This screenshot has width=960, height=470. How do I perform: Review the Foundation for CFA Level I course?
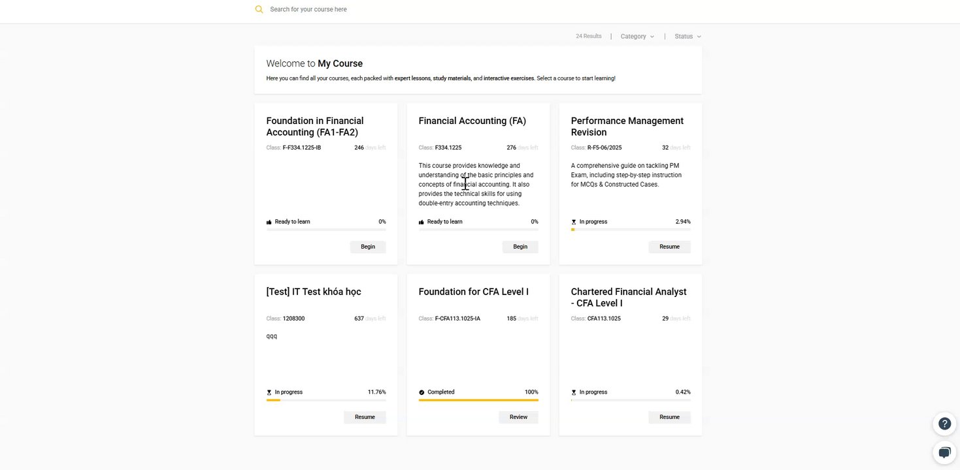[518, 417]
